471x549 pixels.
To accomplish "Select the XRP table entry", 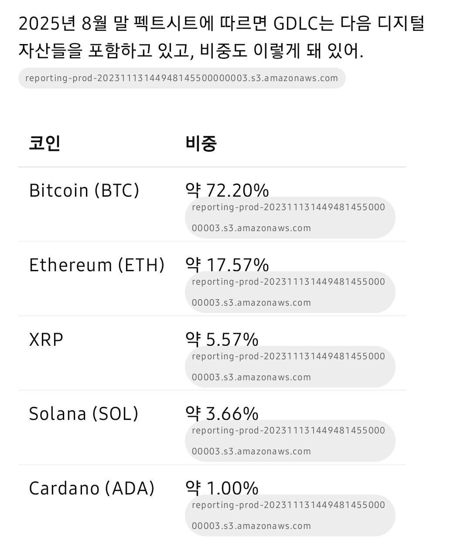I will click(x=46, y=339).
